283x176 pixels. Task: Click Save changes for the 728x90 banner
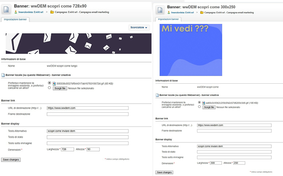pyautogui.click(x=11, y=160)
